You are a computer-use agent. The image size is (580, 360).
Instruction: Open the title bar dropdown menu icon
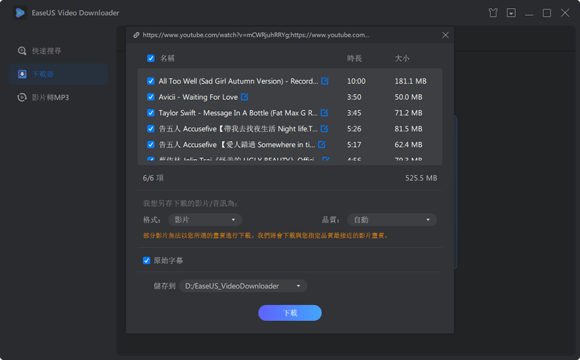511,13
